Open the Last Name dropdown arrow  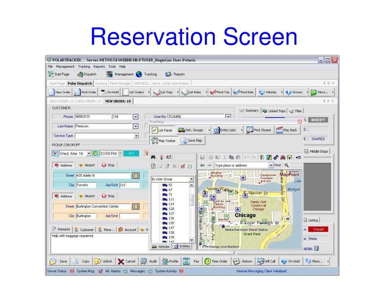coord(136,126)
